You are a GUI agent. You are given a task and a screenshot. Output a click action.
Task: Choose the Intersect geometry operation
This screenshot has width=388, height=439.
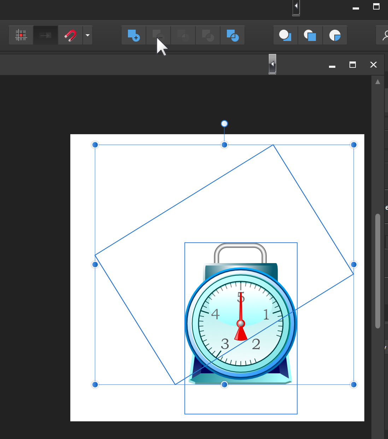(183, 35)
